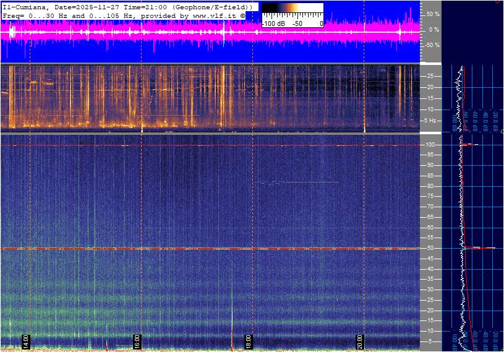This screenshot has width=504, height=352.
Task: Click the green circle marker on right edge
Action: (502, 132)
